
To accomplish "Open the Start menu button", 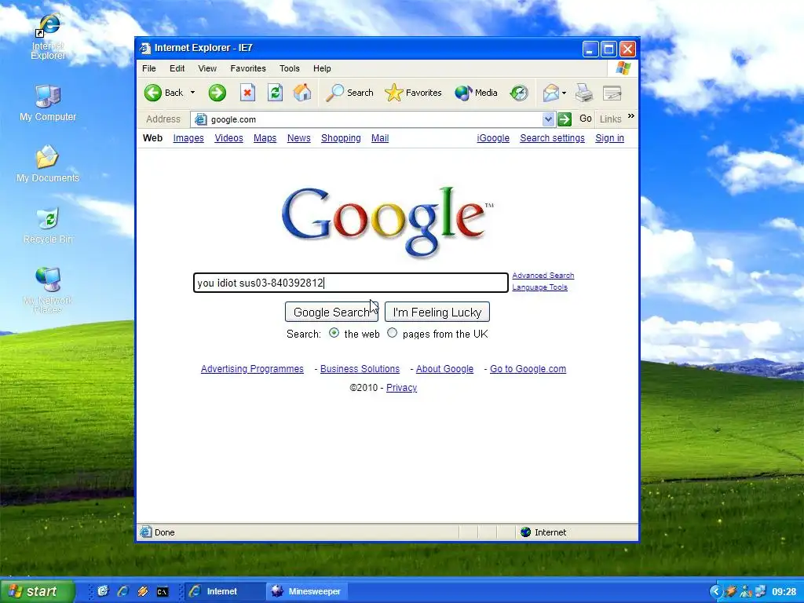I will tap(37, 591).
